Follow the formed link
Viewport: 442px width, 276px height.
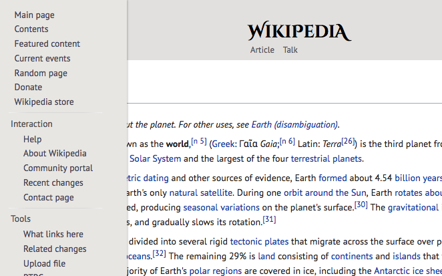point(333,178)
